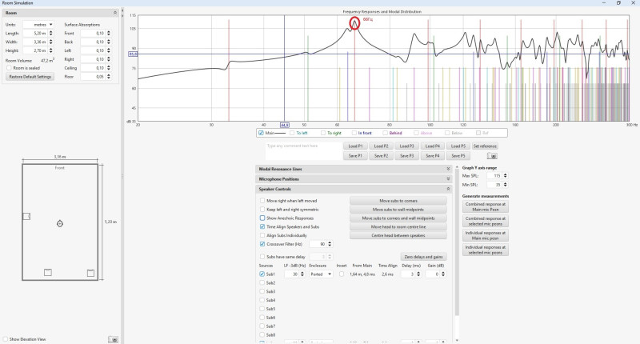Tick Subs have same delay
640x344 pixels.
point(262,257)
